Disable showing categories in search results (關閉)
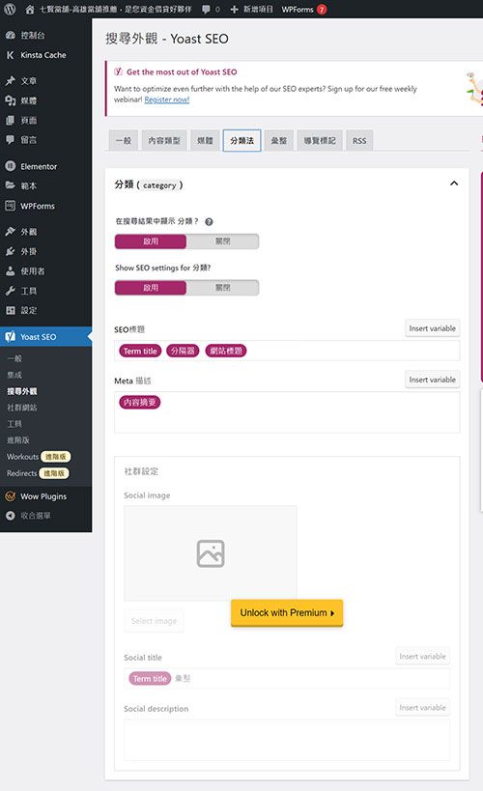This screenshot has height=791, width=483. pos(222,241)
